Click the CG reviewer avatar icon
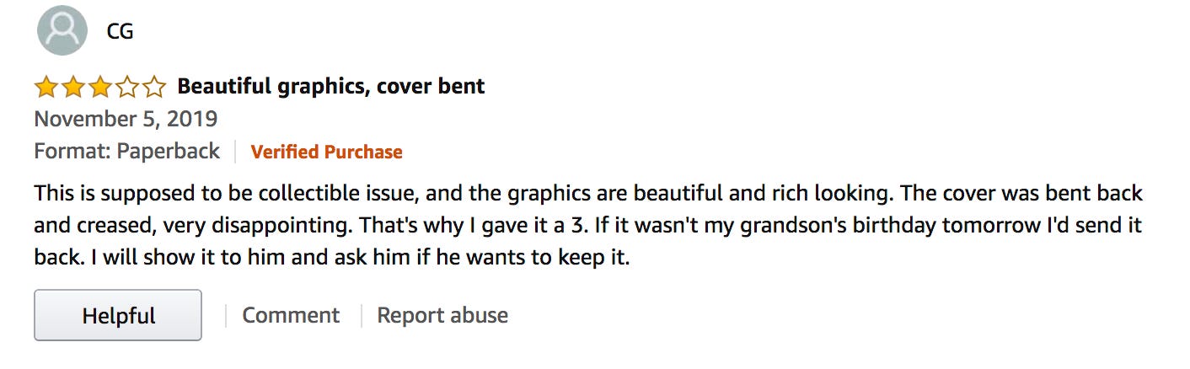The height and width of the screenshot is (369, 1190). pos(62,30)
